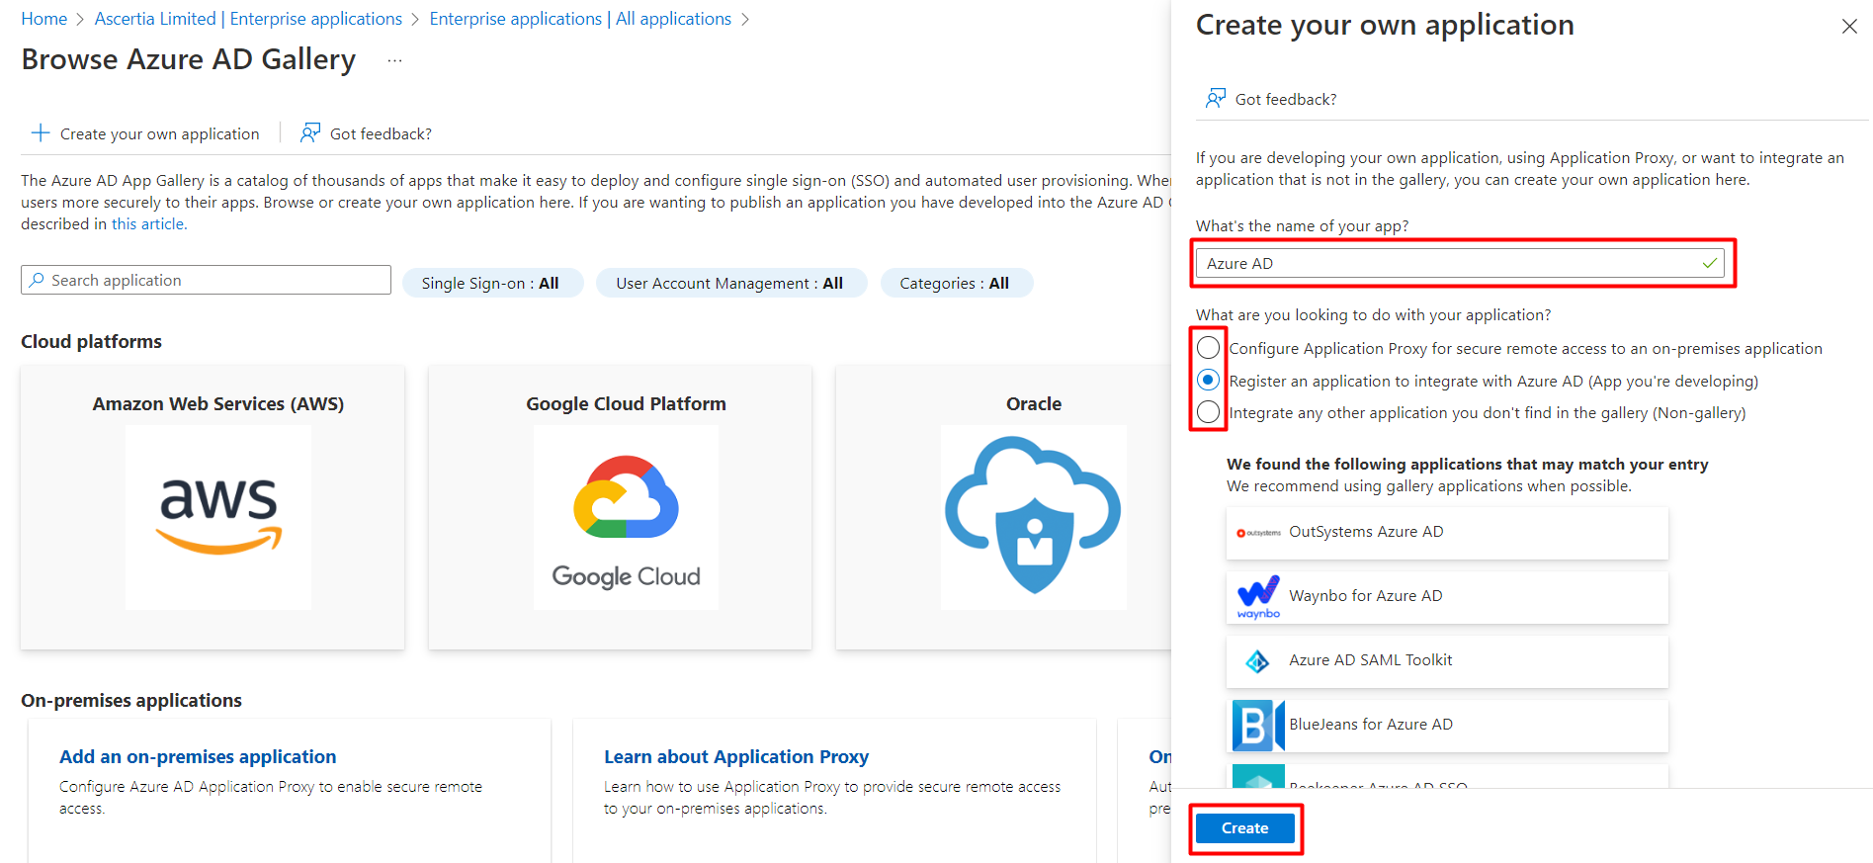This screenshot has width=1873, height=863.
Task: Select the BlueJeans for Azure AD suggestion
Action: coord(1447,726)
